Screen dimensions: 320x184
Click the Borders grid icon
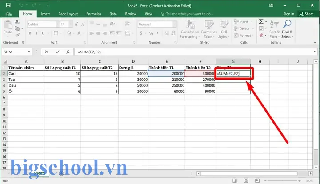56,33
